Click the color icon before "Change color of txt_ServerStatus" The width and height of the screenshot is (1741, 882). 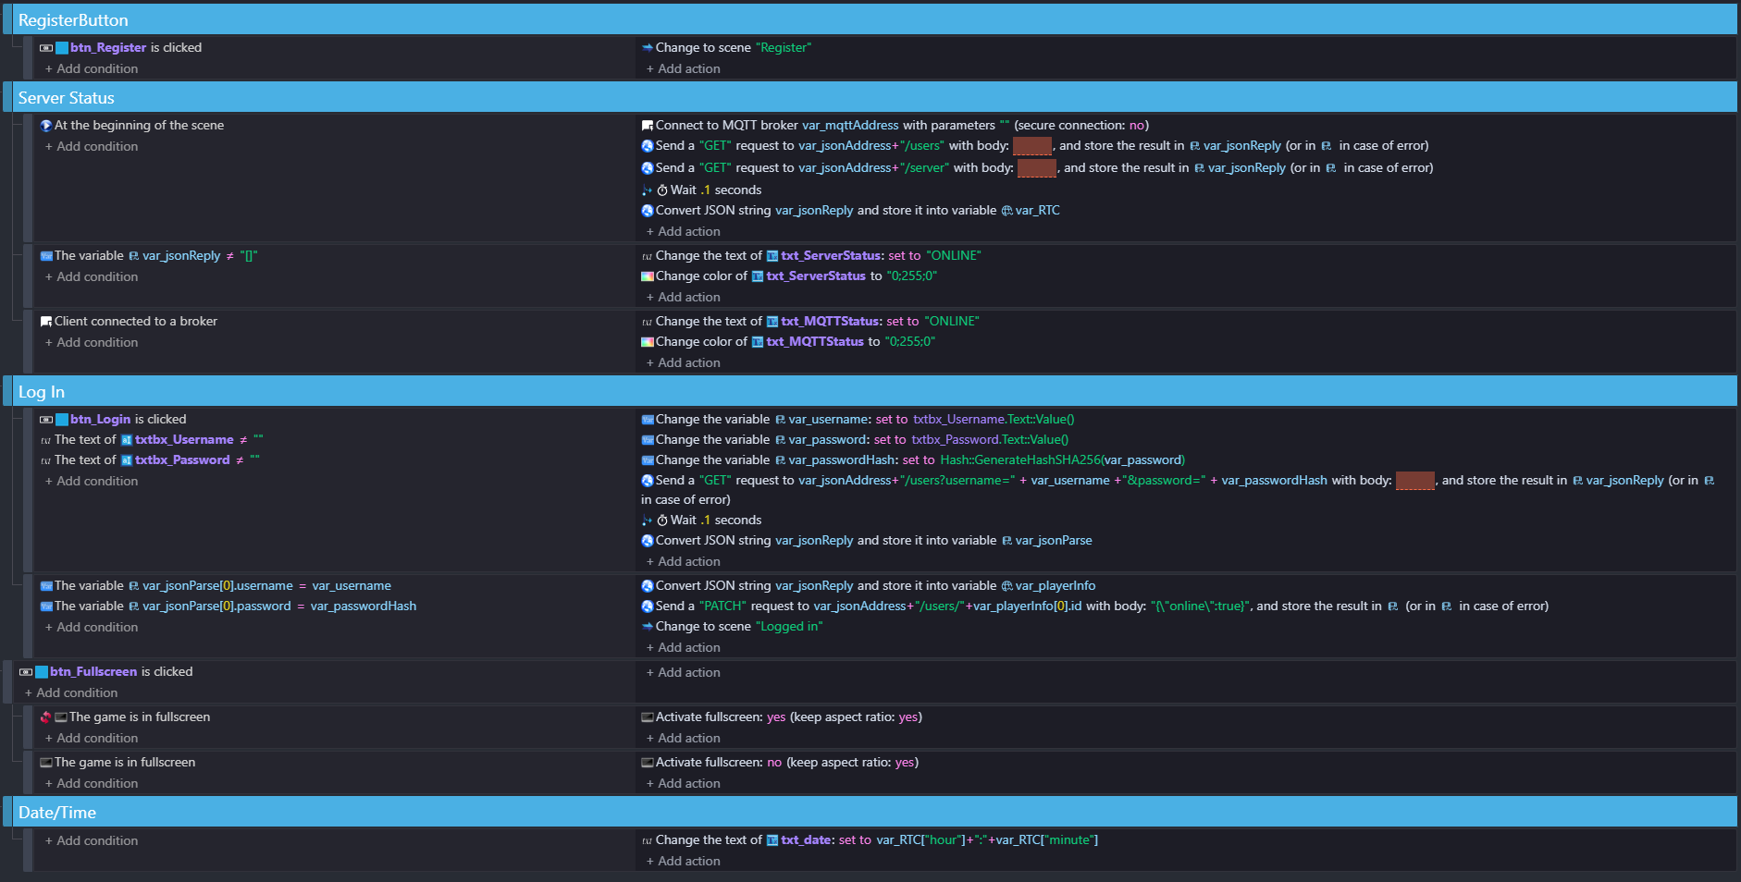click(x=648, y=276)
